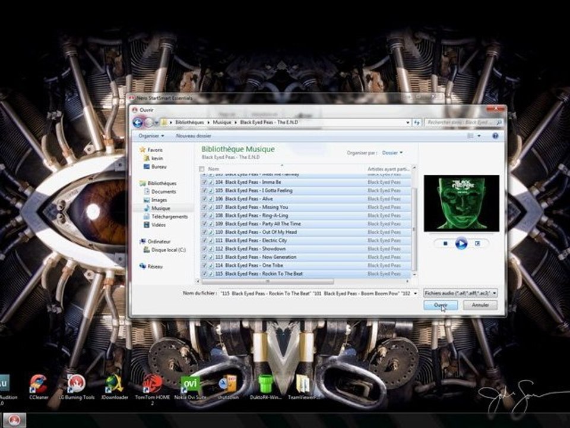570x428 pixels.
Task: Open DuktoR4-Win desktop icon
Action: tap(266, 388)
